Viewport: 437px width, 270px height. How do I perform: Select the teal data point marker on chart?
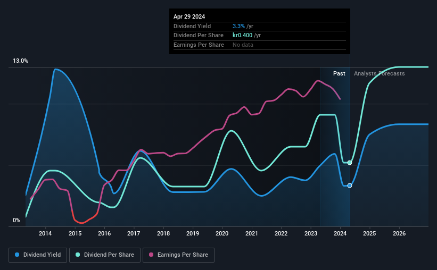(x=350, y=163)
